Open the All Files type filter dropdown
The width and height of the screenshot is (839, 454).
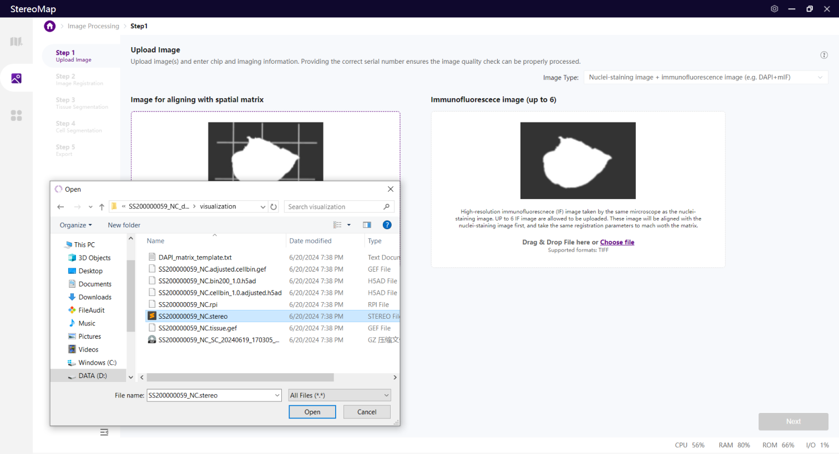coord(340,395)
